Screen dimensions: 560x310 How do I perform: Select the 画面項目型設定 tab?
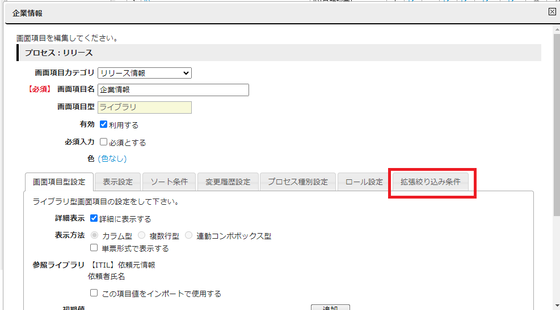click(x=59, y=182)
